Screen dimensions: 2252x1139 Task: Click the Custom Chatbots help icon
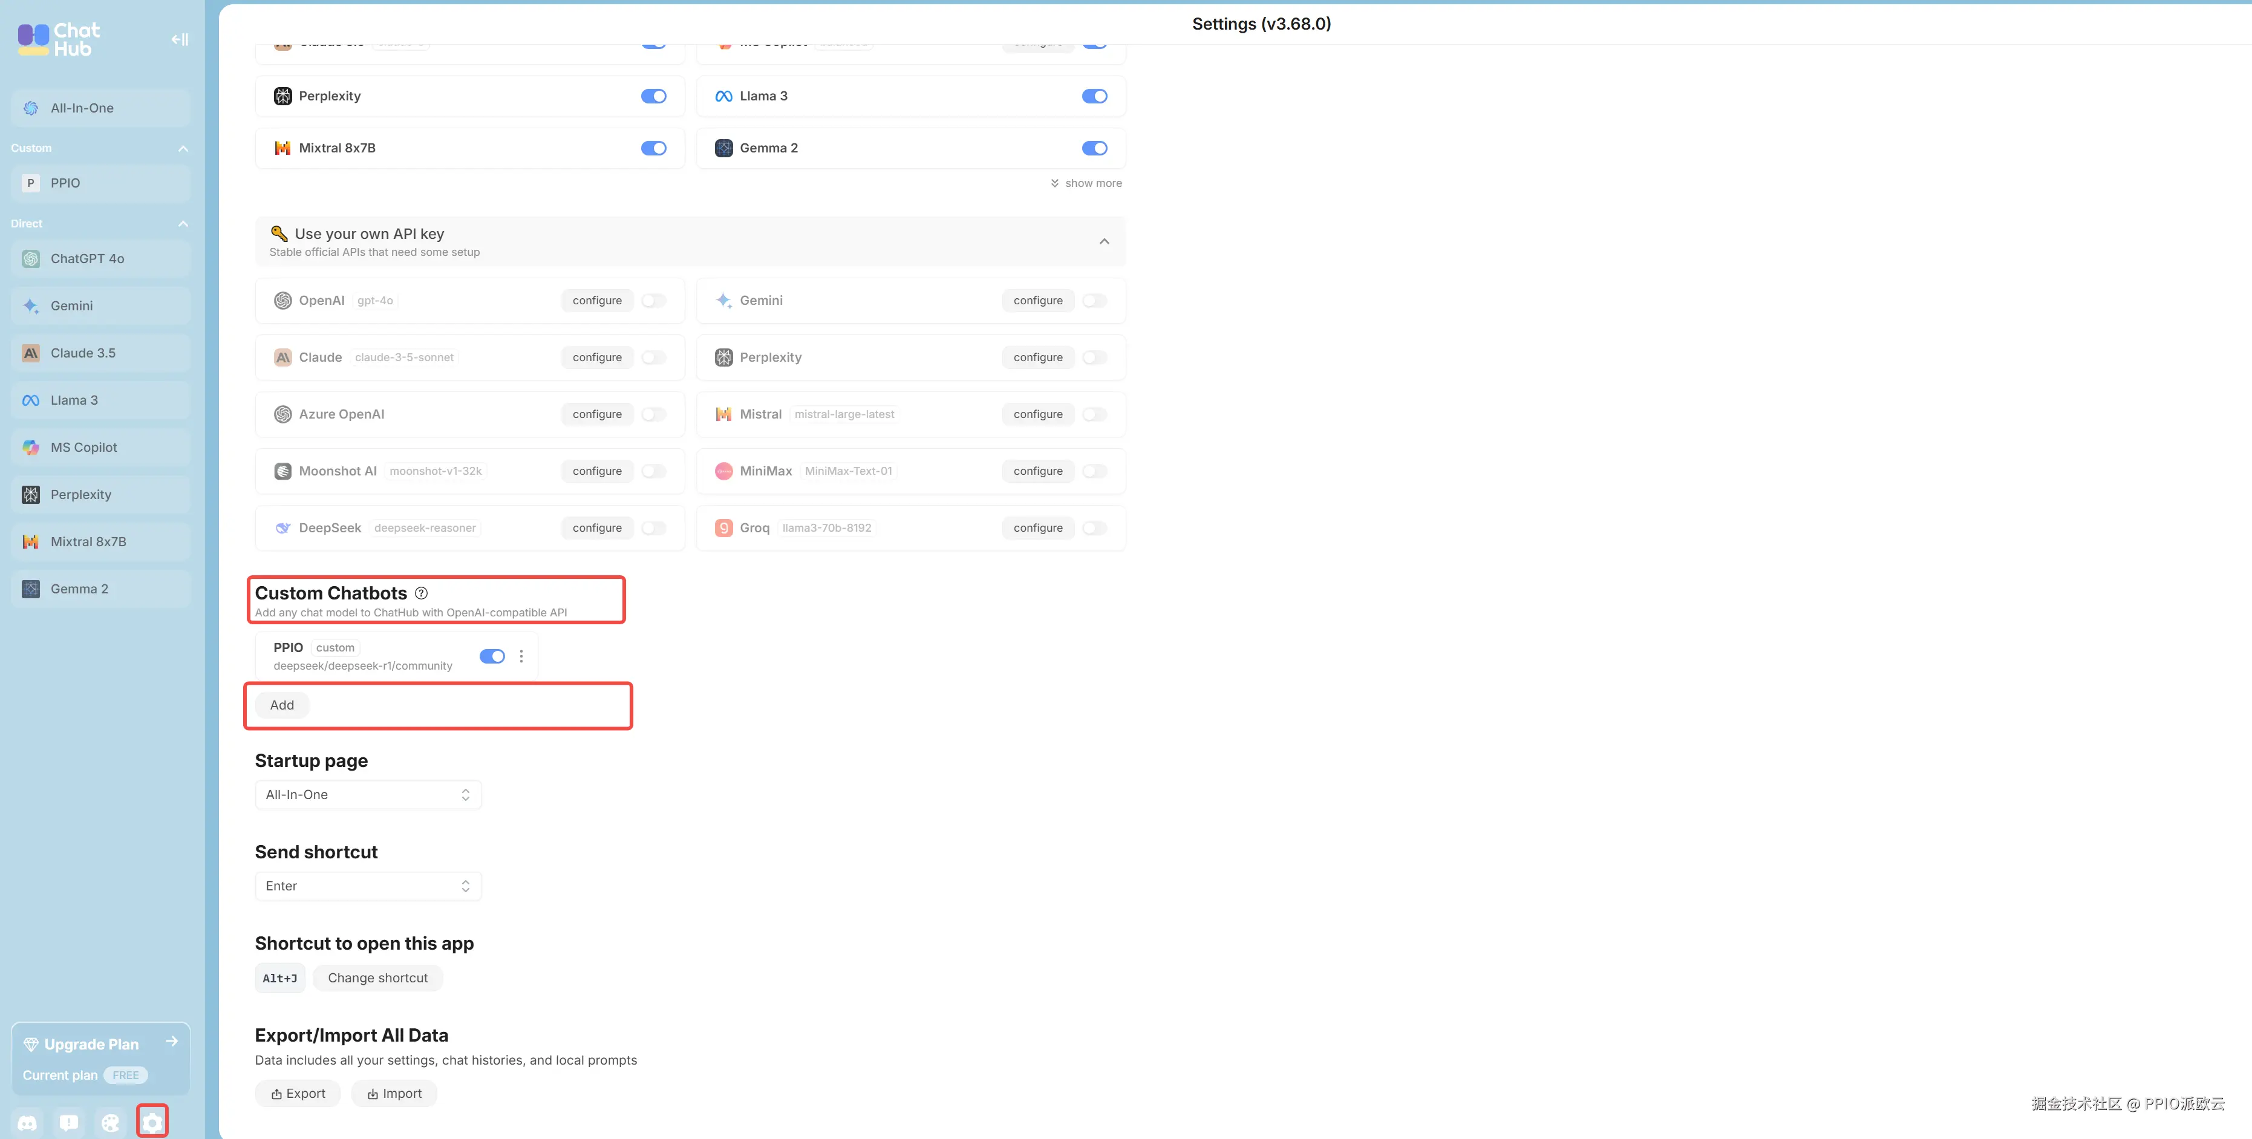422,593
